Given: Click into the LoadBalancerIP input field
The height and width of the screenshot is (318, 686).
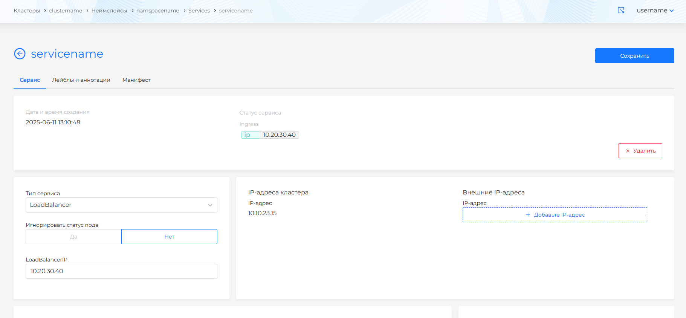Looking at the screenshot, I should 121,271.
